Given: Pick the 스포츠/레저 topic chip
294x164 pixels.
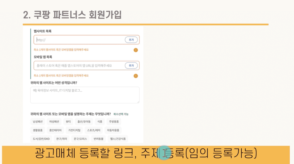Looking at the screenshot, I should click(x=94, y=130).
